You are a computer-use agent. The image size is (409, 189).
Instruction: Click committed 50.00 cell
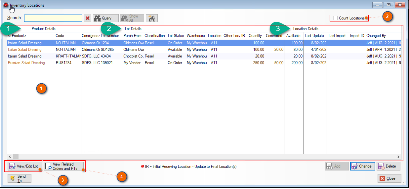click(274, 63)
